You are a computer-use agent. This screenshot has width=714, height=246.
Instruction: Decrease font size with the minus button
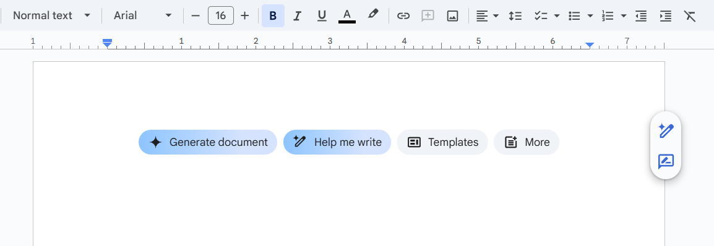point(196,16)
